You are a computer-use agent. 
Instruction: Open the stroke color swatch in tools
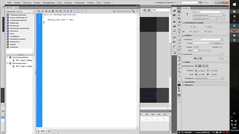[x=179, y=79]
